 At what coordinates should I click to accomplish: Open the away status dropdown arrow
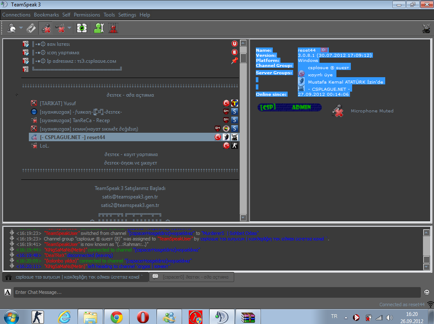(21, 28)
